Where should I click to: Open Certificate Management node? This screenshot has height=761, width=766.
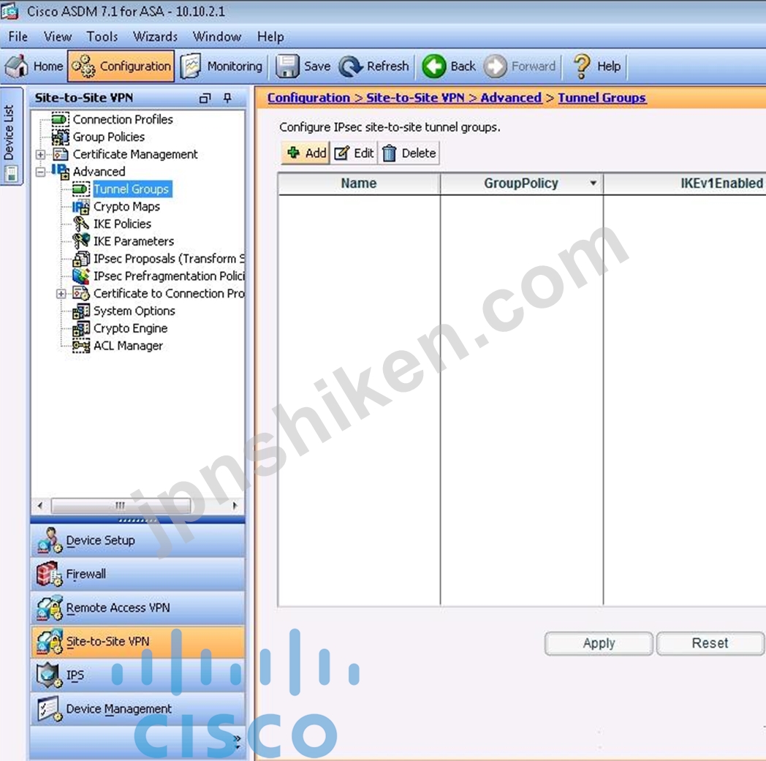click(x=134, y=154)
